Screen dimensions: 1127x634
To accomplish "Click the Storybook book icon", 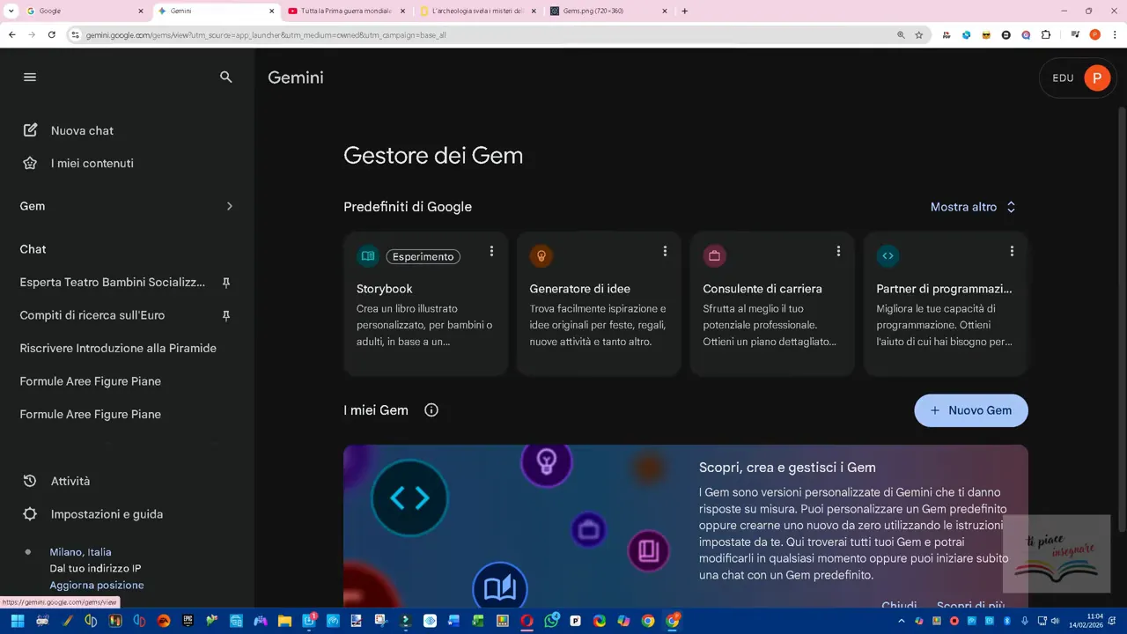I will 368,256.
